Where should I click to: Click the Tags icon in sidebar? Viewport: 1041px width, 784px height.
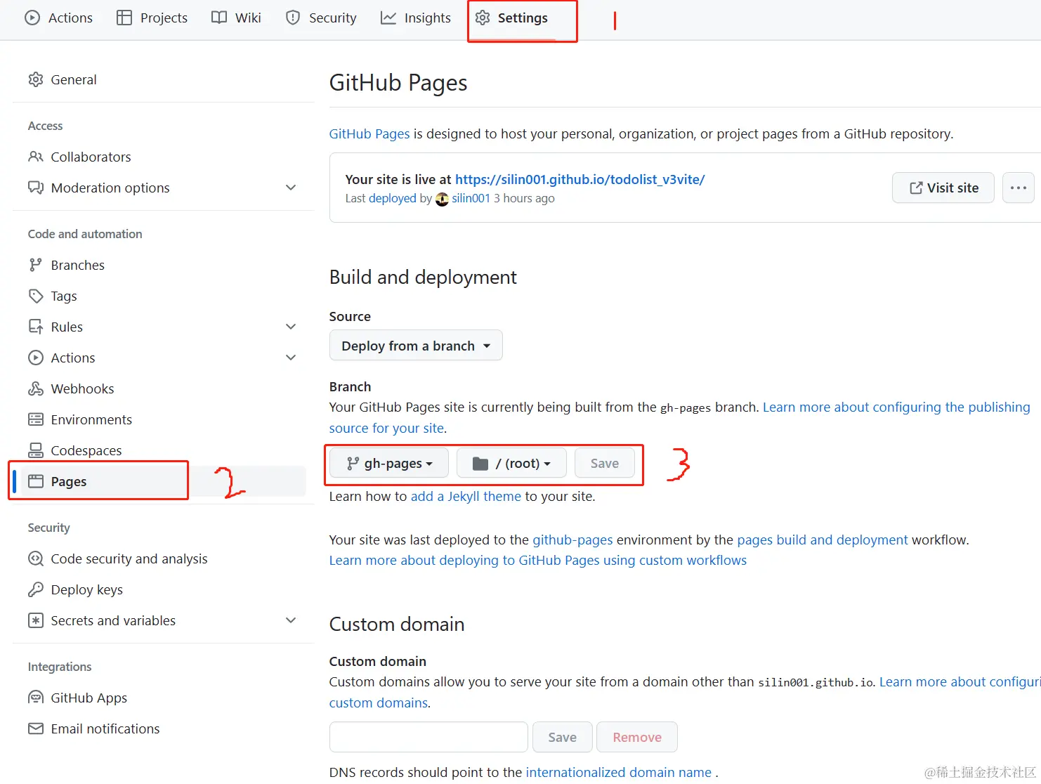35,296
